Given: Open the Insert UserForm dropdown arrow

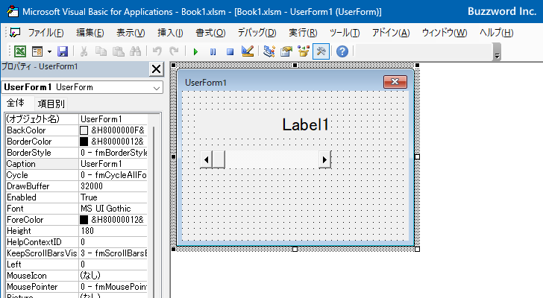Looking at the screenshot, I should click(49, 51).
